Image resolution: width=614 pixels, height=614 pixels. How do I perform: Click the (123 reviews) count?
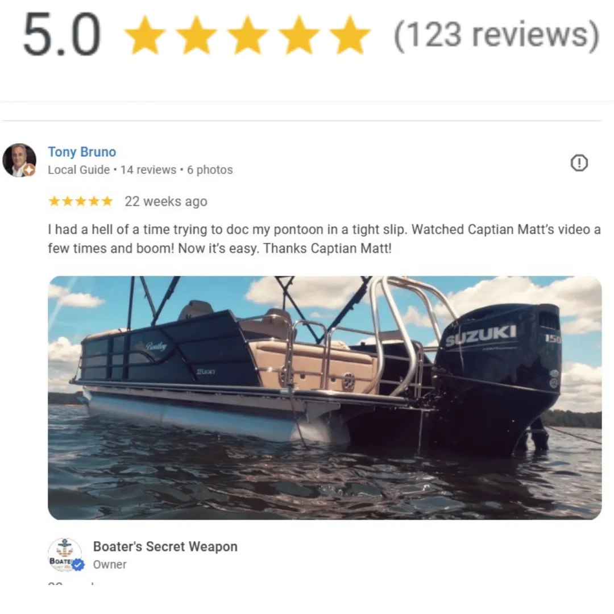[496, 36]
